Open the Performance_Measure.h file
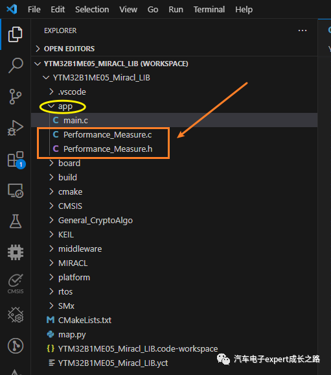 click(174, 149)
